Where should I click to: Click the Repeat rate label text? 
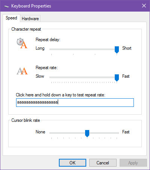[x=46, y=68]
